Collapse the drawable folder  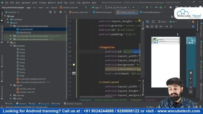(11, 46)
